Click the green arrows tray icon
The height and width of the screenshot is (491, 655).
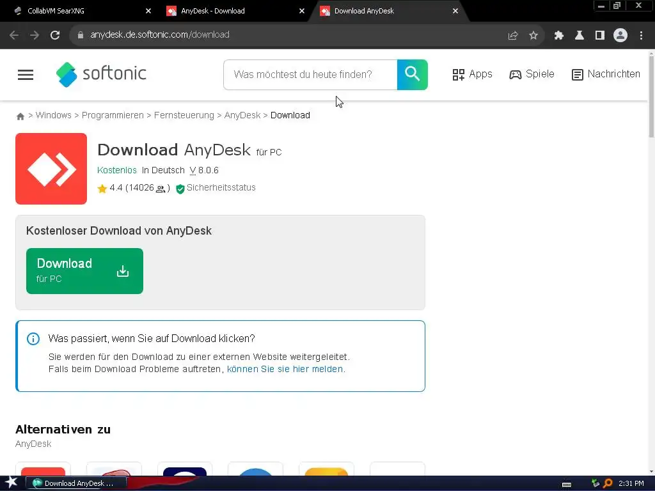[x=596, y=483]
